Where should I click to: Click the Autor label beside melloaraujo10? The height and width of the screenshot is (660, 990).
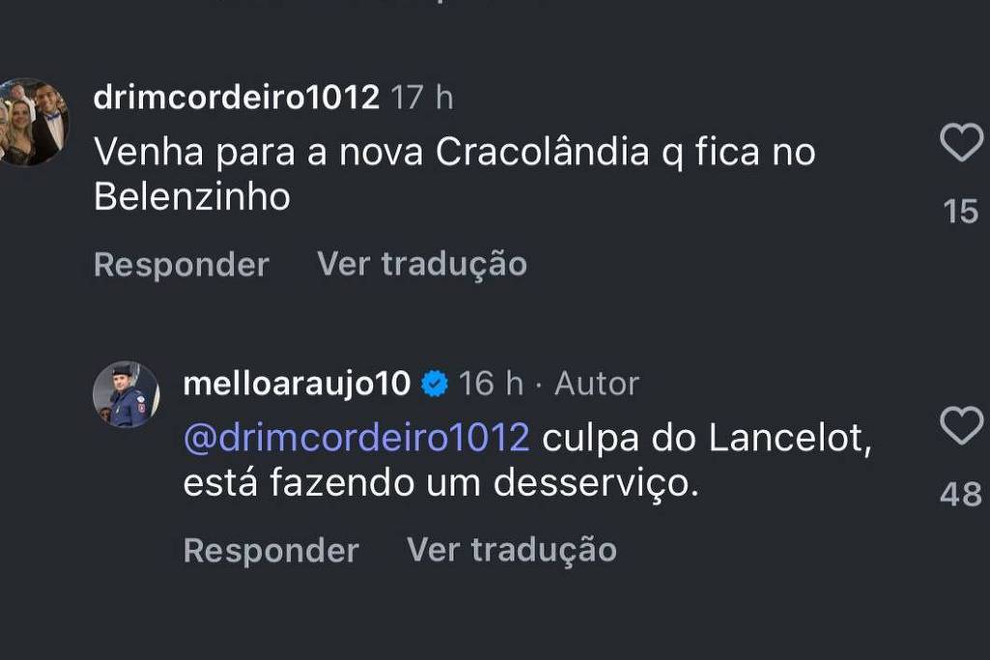[597, 384]
